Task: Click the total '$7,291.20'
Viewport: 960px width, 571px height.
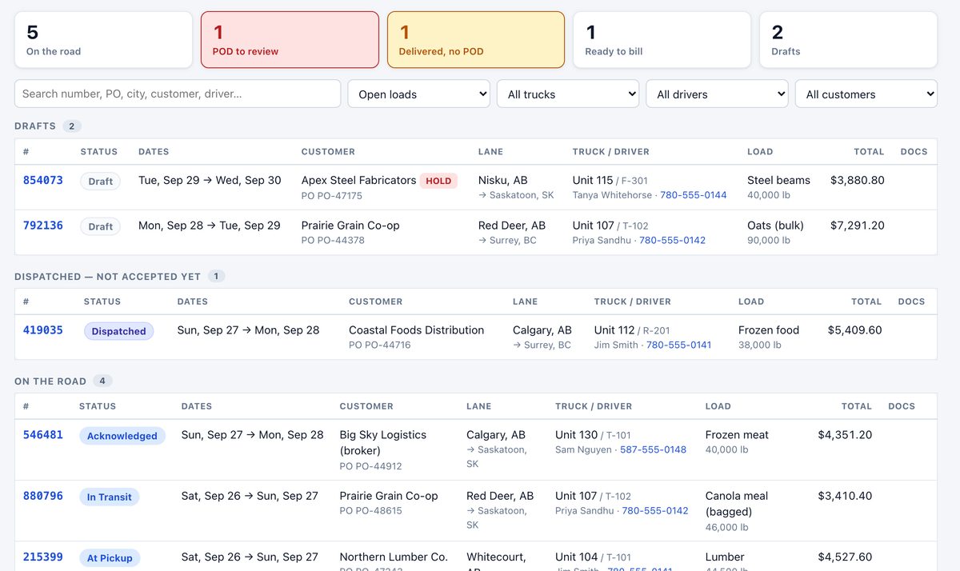Action: pos(858,225)
